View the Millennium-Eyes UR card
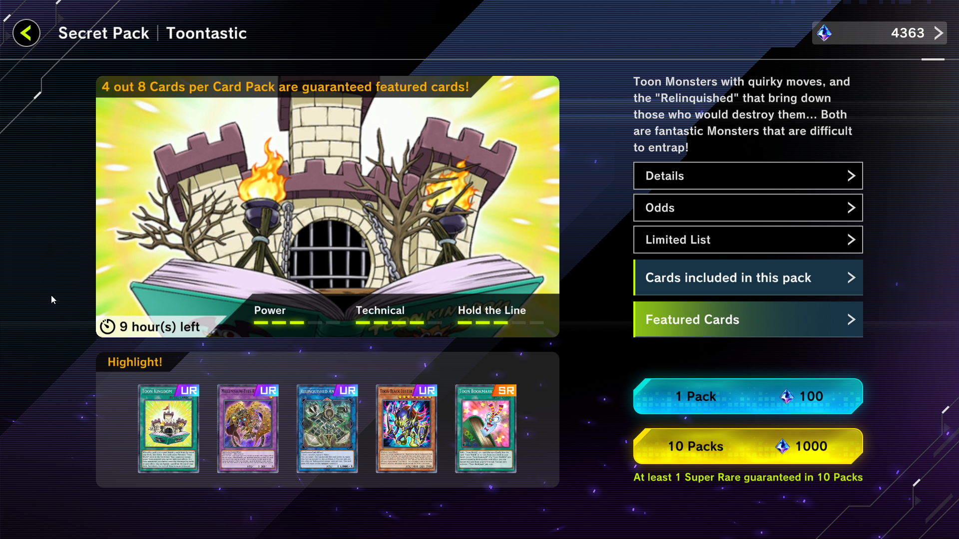Viewport: 959px width, 539px height. coord(248,429)
